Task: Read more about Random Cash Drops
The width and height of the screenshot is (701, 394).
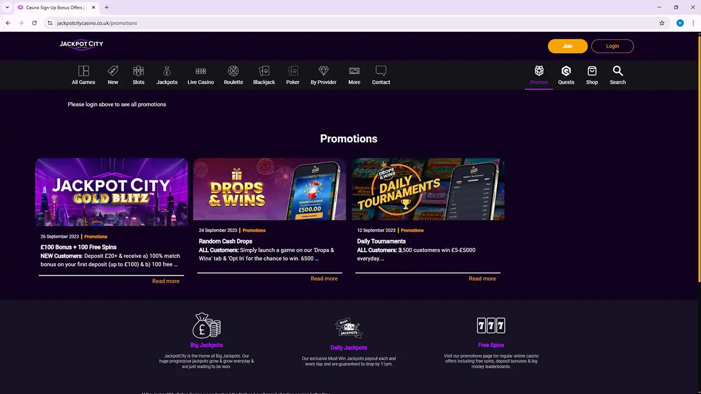Action: coord(324,279)
